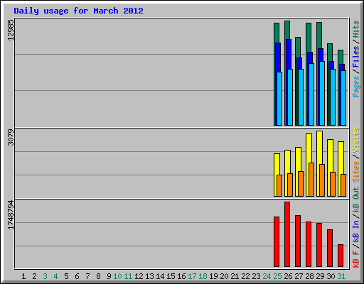The image size is (364, 284).
Task: Click the cyan pages bar for day 27
Action: point(301,97)
